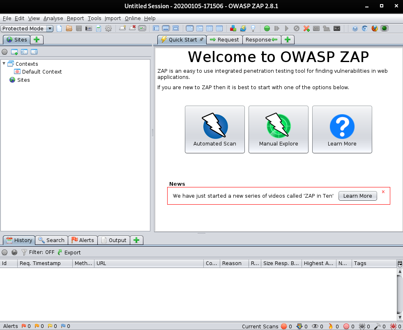Click the New Session toolbar icon
Viewport: 403px width, 330px height.
59,28
